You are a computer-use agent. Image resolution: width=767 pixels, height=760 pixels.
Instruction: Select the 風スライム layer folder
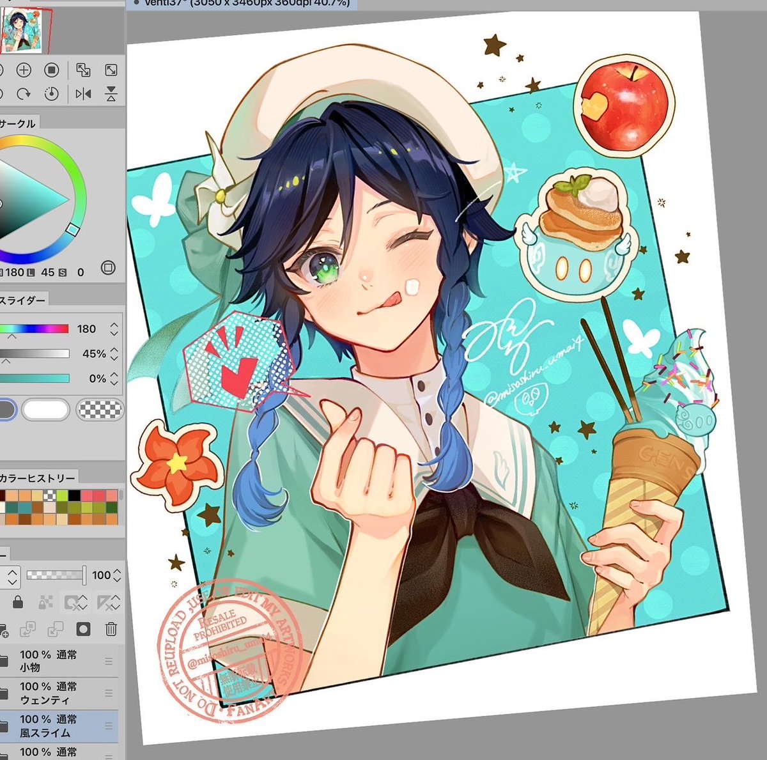pyautogui.click(x=59, y=726)
